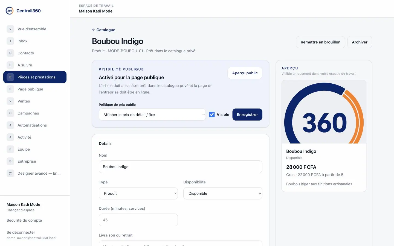Click the A badge beside Activité

(10, 137)
